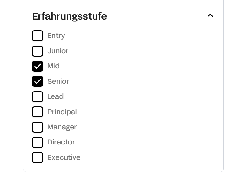Collapse the Erfahrungsstufe section chevron
This screenshot has width=241, height=185.
[x=210, y=15]
